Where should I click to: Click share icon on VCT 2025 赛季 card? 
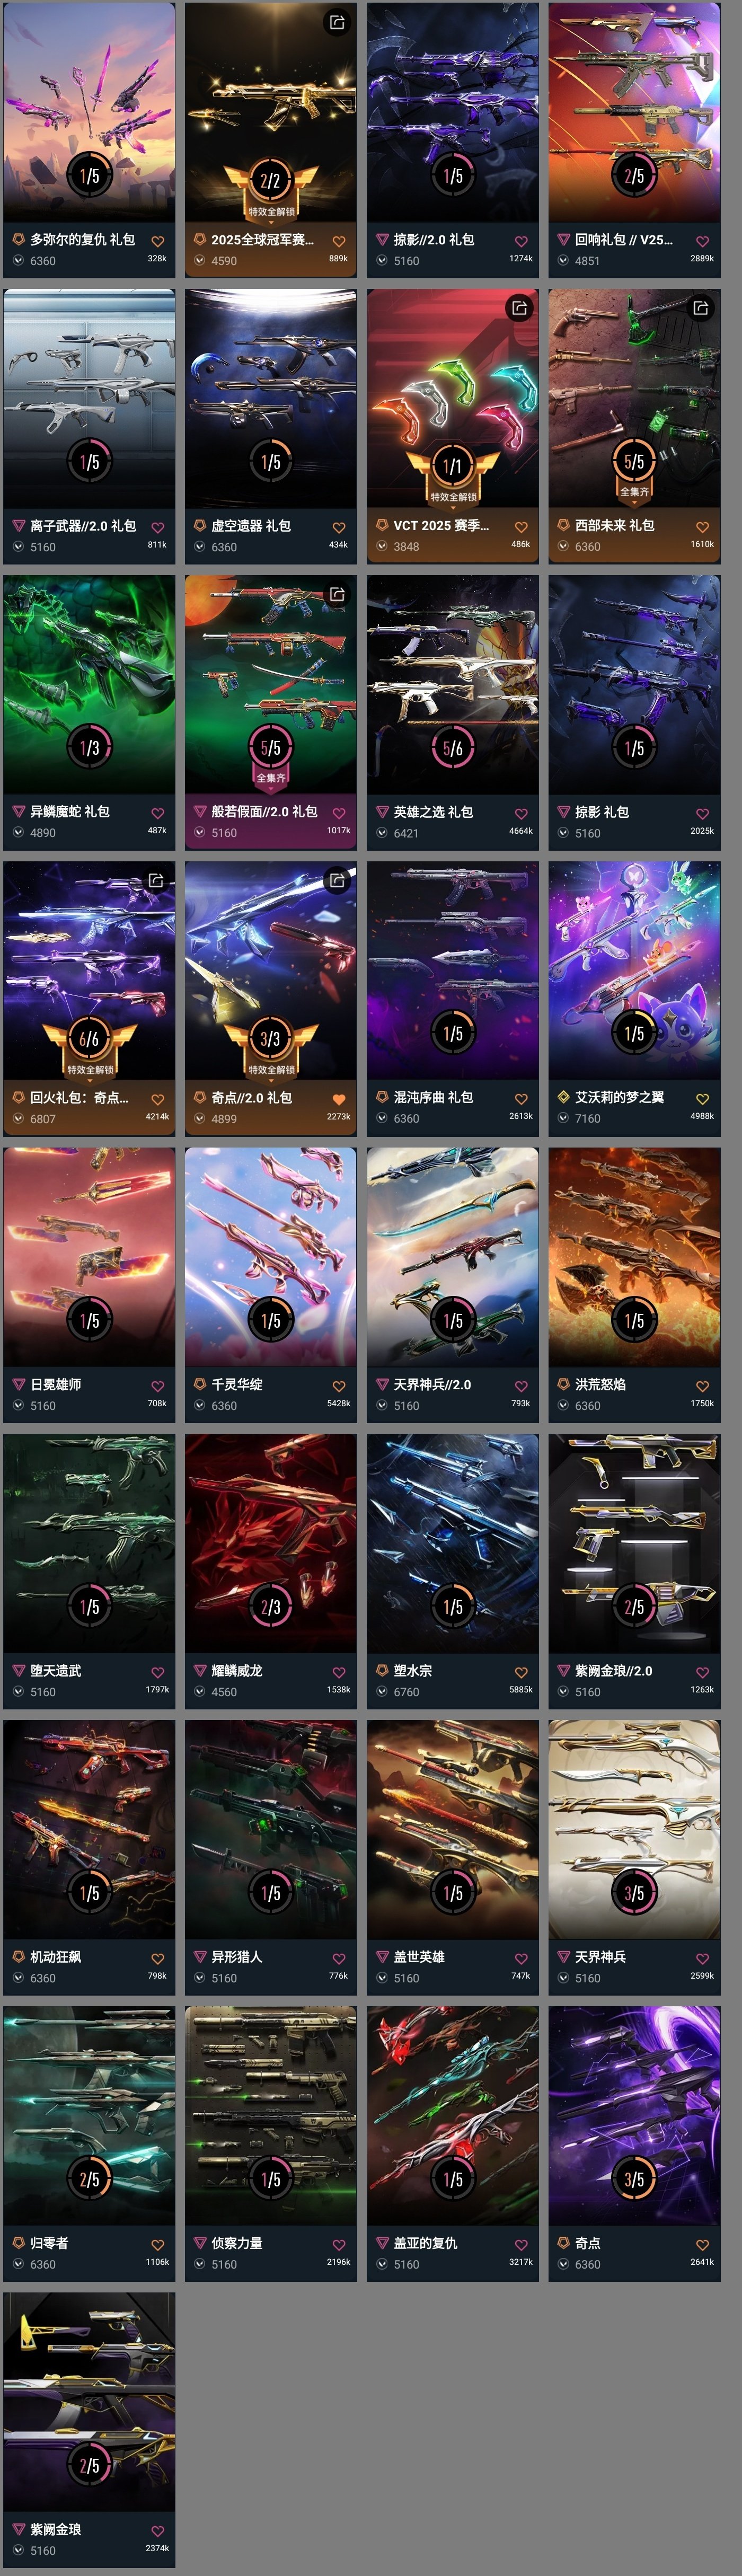click(x=519, y=308)
